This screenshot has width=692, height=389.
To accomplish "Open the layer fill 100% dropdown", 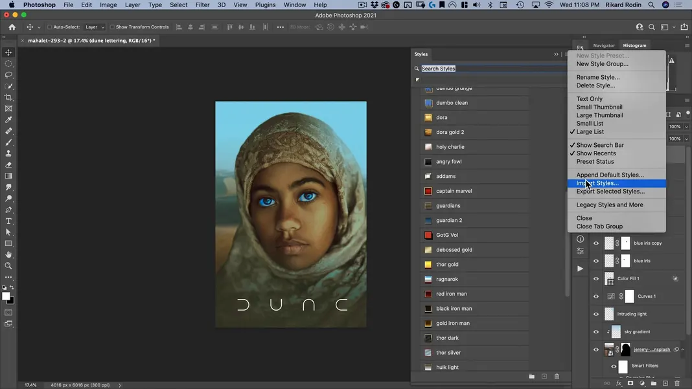I will pos(686,139).
